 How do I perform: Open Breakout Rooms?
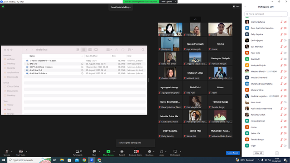click(136, 153)
